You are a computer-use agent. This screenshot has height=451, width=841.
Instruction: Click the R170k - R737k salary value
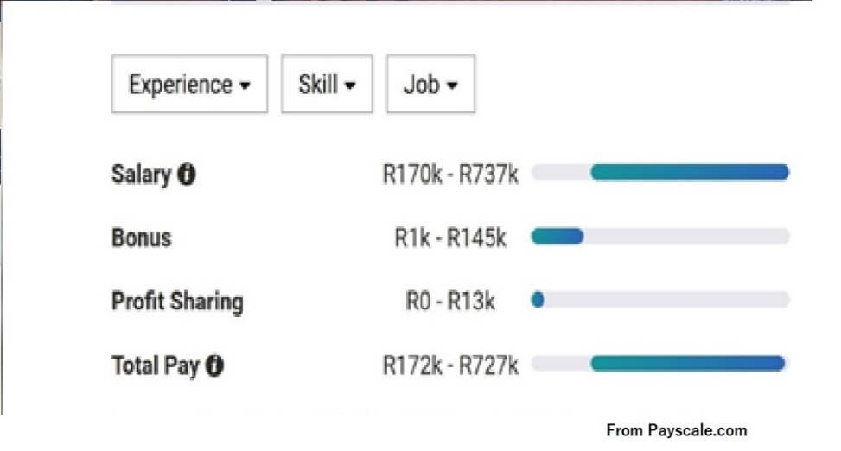point(450,175)
